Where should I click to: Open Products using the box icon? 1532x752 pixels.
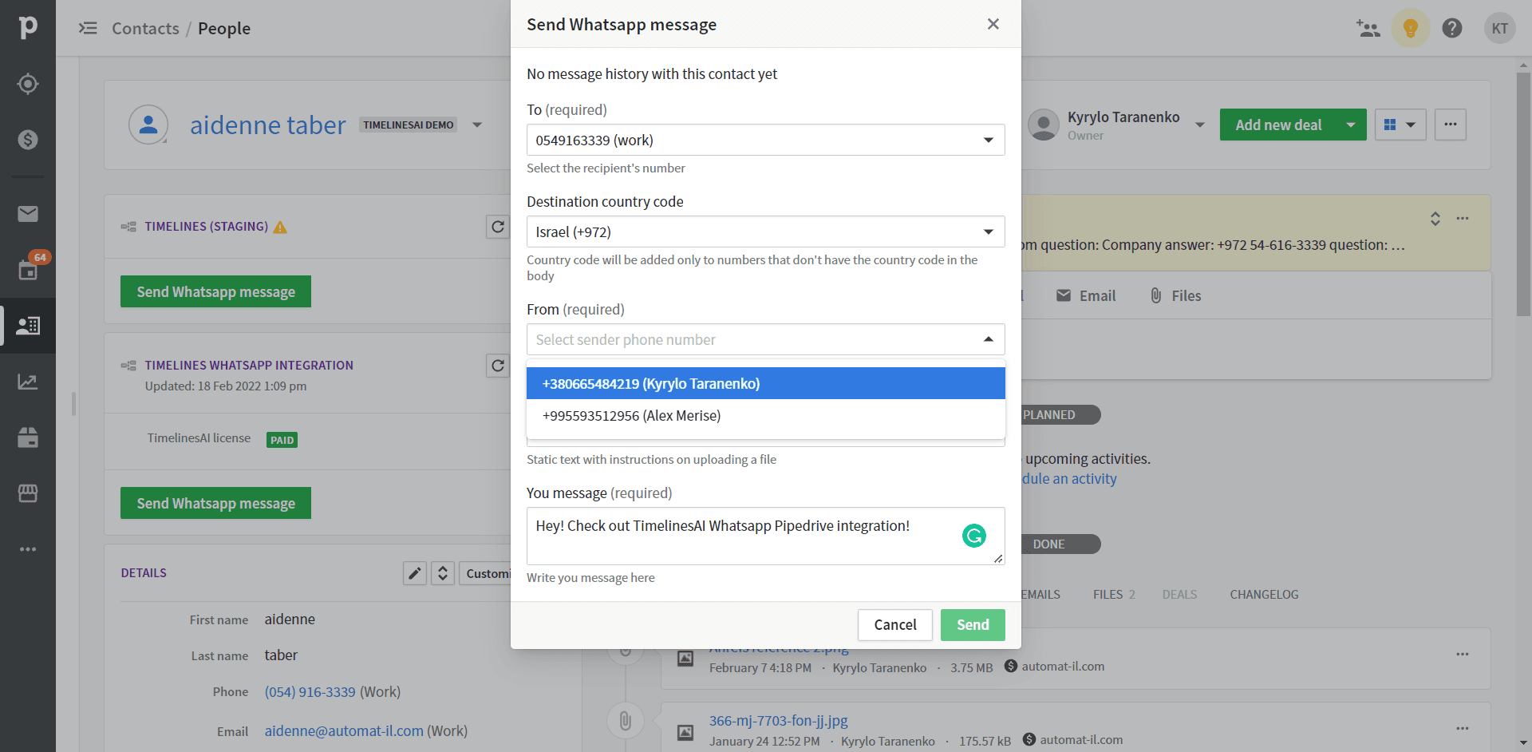click(x=28, y=437)
